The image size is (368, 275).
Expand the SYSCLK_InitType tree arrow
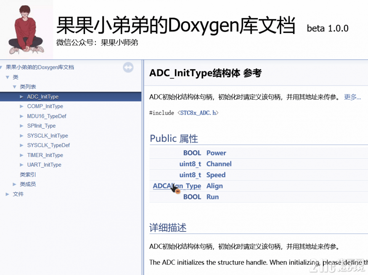(22, 136)
